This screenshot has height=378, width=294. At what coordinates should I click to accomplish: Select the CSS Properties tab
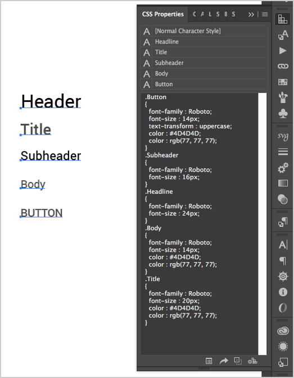point(163,14)
